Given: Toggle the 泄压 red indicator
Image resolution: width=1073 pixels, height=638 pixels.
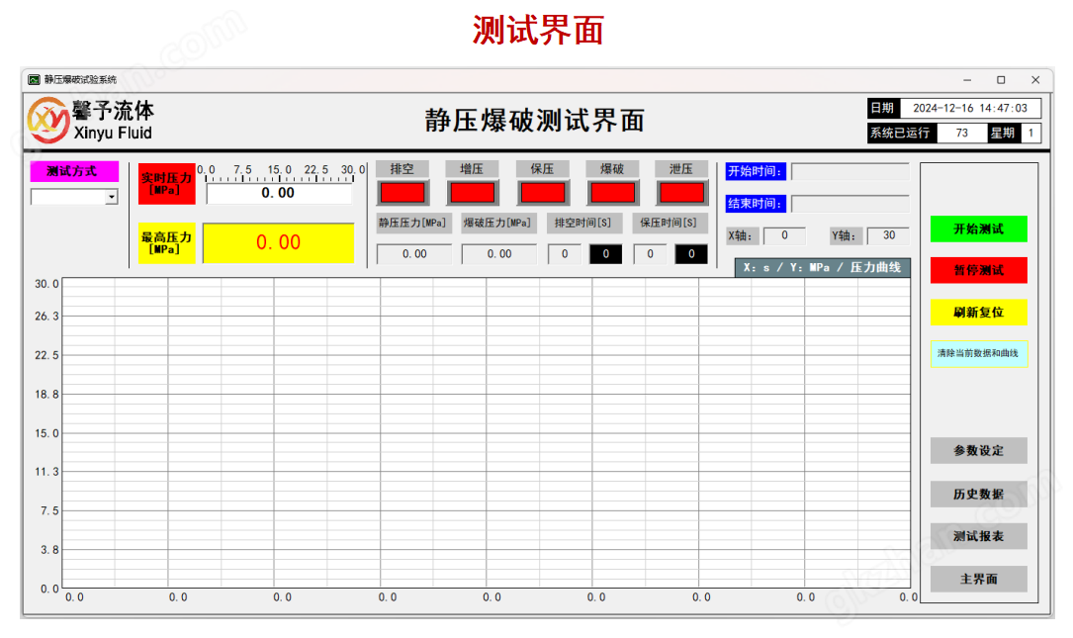Looking at the screenshot, I should click(681, 193).
